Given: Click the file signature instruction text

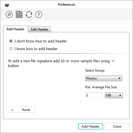Looking at the screenshot, I should (x=61, y=63).
